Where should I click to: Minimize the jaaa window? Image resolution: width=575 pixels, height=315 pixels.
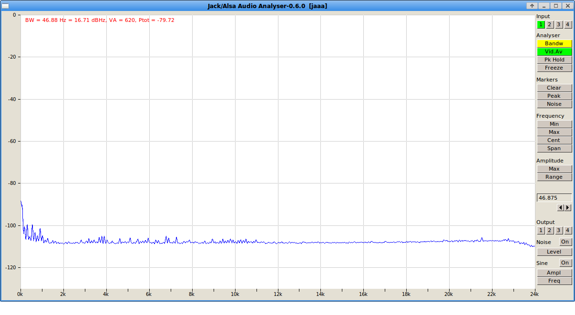click(544, 6)
